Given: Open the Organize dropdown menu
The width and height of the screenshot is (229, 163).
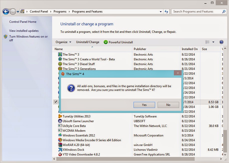Looking at the screenshot, I should point(63,42).
